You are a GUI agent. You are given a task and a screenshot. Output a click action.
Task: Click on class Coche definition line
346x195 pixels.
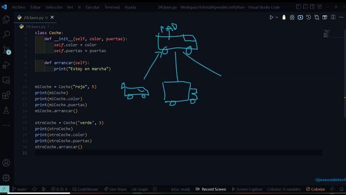(x=49, y=32)
